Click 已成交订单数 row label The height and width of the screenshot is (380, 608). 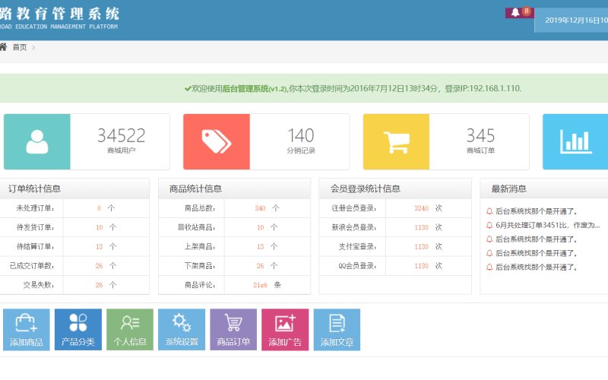[x=32, y=266]
